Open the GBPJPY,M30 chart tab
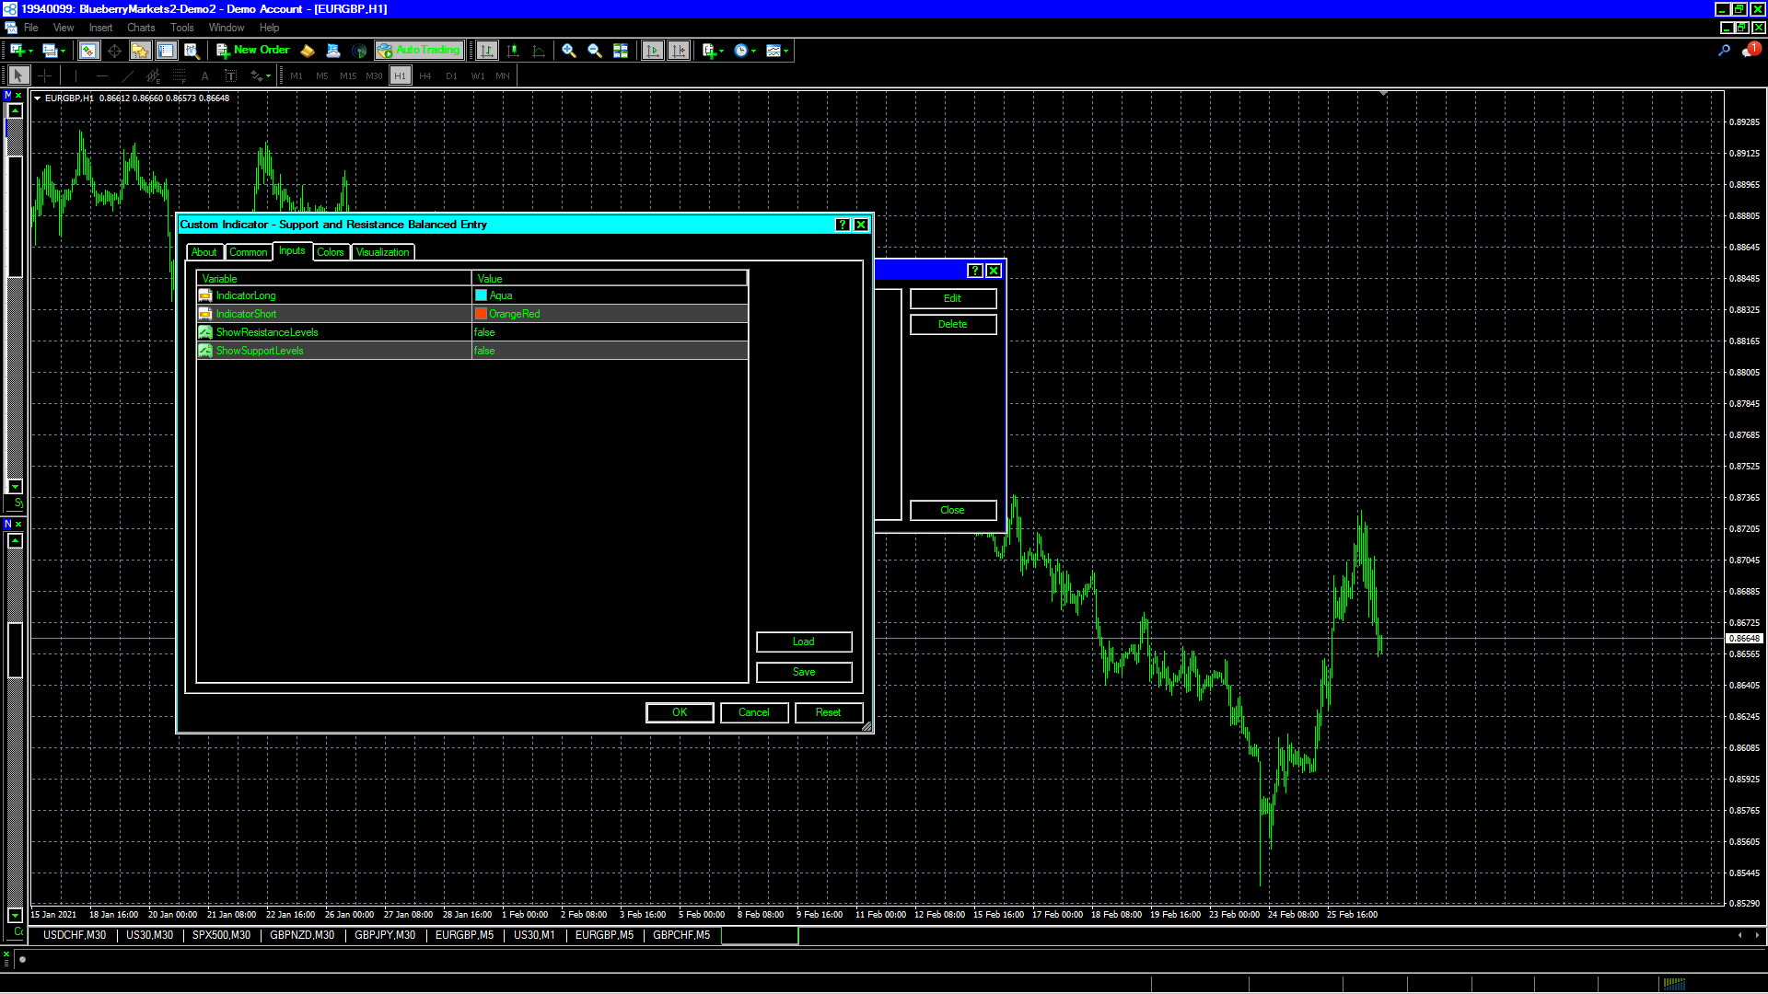The width and height of the screenshot is (1768, 994). pos(385,935)
